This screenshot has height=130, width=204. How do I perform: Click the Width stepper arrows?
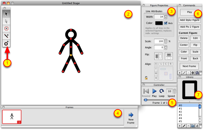[166, 17]
